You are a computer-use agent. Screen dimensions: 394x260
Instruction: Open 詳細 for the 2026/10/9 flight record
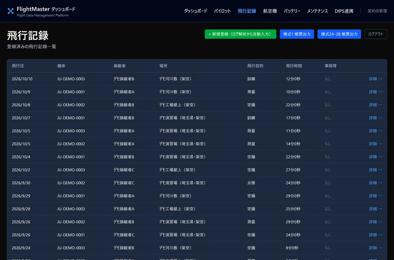click(x=376, y=92)
